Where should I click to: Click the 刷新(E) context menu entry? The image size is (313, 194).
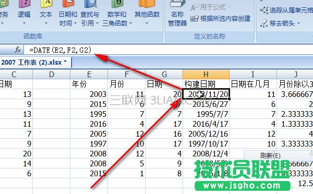point(278,155)
